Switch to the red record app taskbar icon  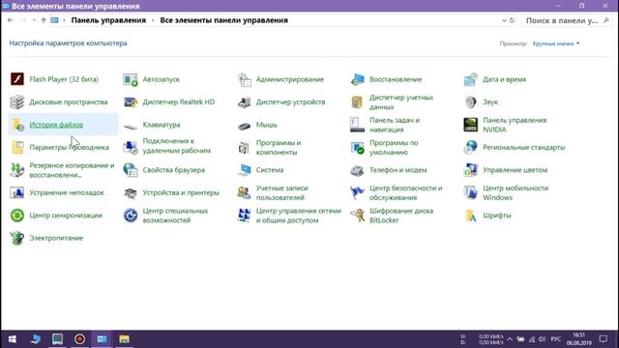click(79, 339)
